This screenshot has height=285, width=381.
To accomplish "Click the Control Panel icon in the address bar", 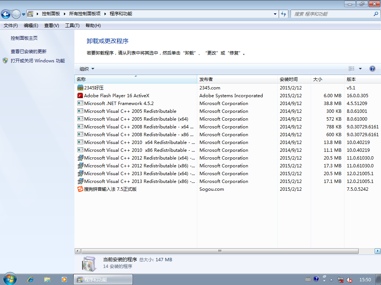I will 31,14.
